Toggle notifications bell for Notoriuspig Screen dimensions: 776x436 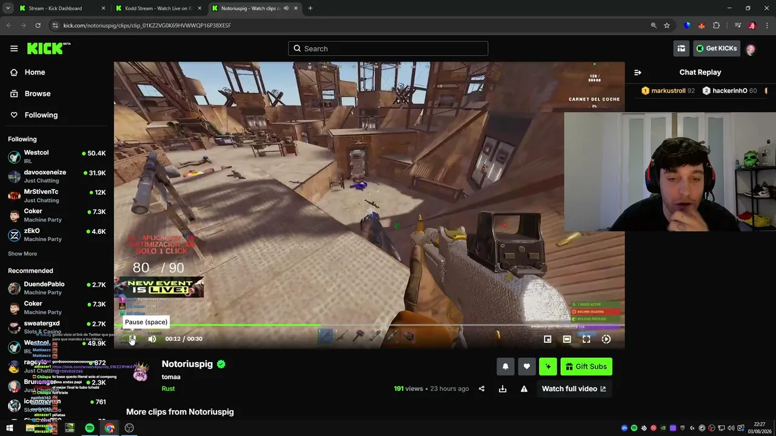point(506,366)
